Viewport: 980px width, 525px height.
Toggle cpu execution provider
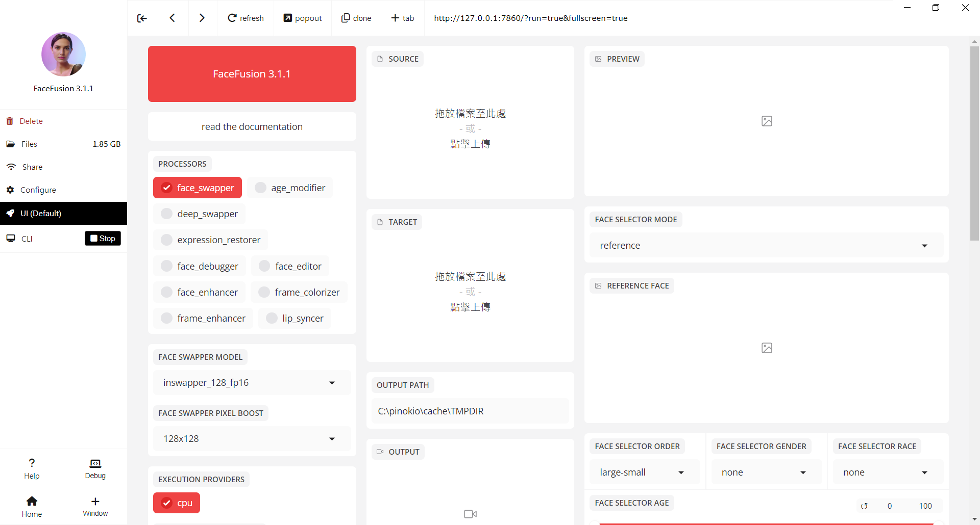click(x=177, y=503)
